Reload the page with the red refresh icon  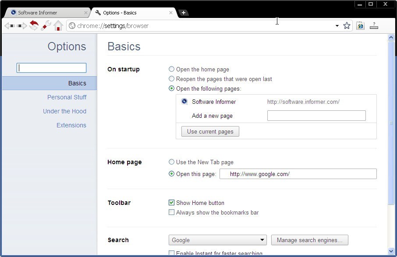(x=34, y=25)
